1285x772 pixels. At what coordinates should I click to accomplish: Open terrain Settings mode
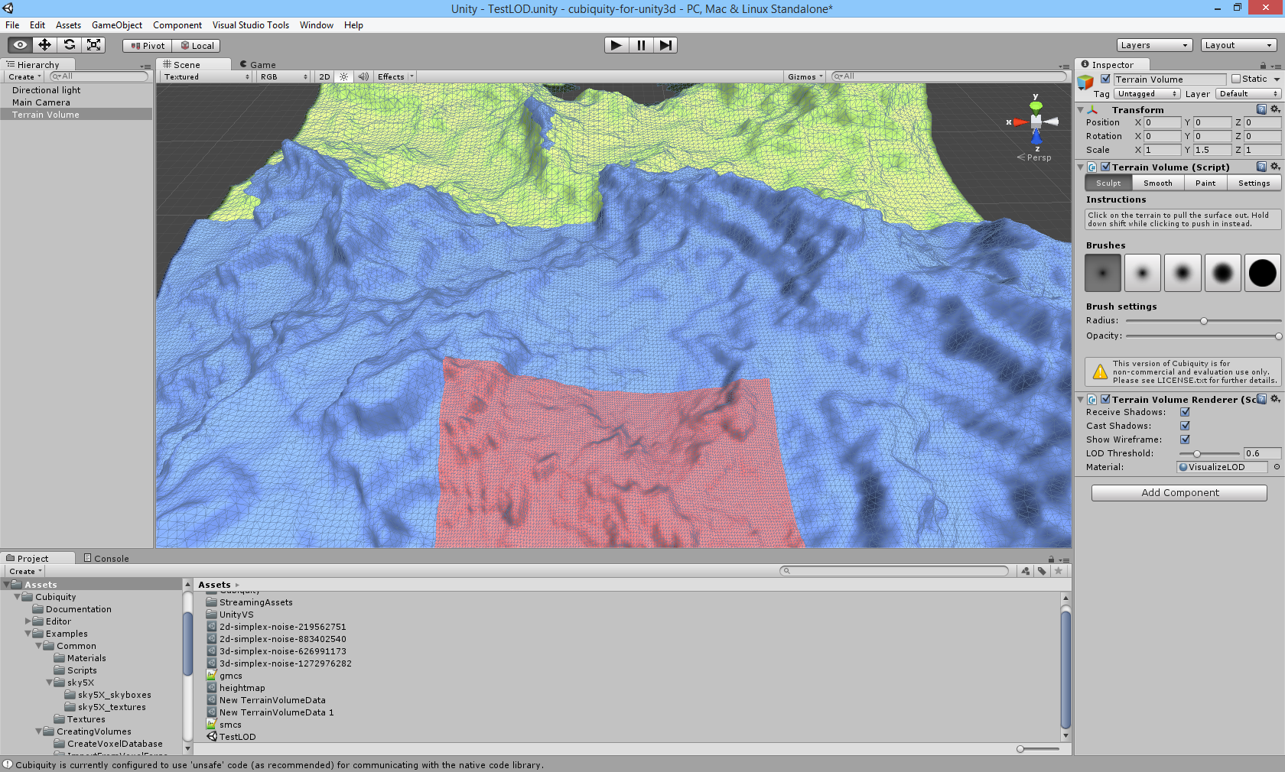[x=1254, y=183]
